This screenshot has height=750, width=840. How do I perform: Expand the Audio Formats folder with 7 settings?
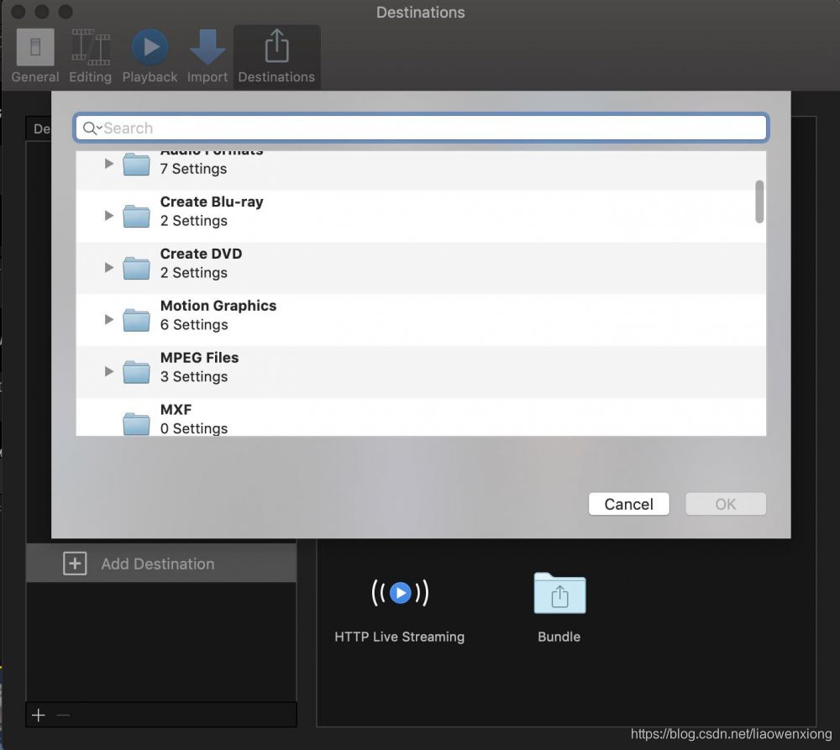[108, 164]
